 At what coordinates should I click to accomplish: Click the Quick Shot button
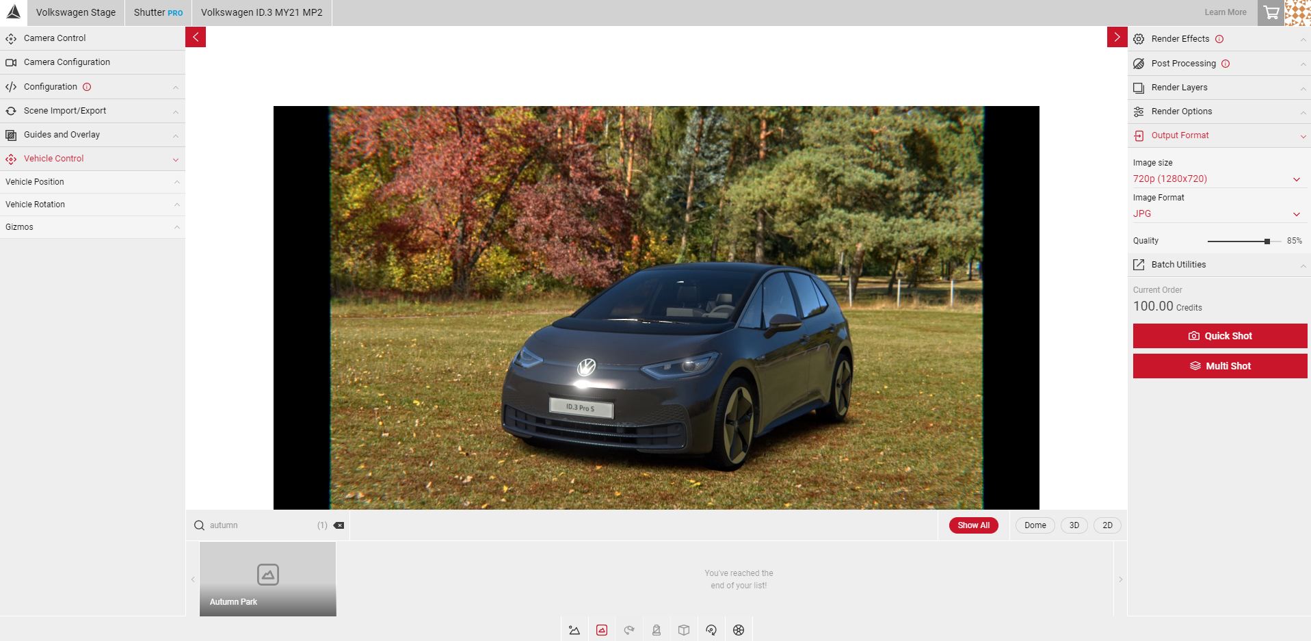pyautogui.click(x=1220, y=336)
